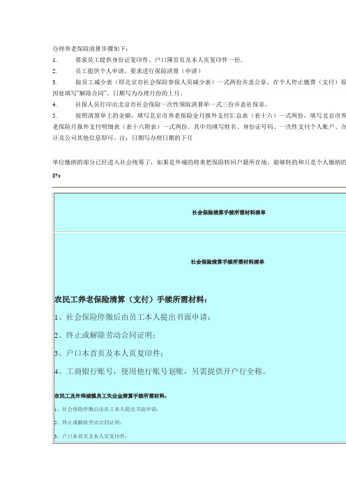Click step 1 about 身份证复印件
The image size is (346, 489).
[148, 60]
